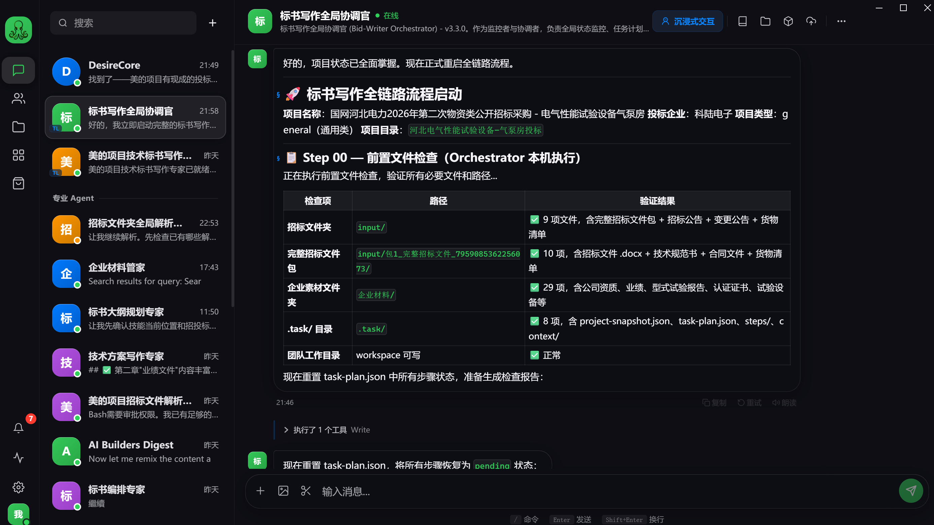934x525 pixels.
Task: Open notifications showing 7 unread alerts
Action: pyautogui.click(x=18, y=427)
